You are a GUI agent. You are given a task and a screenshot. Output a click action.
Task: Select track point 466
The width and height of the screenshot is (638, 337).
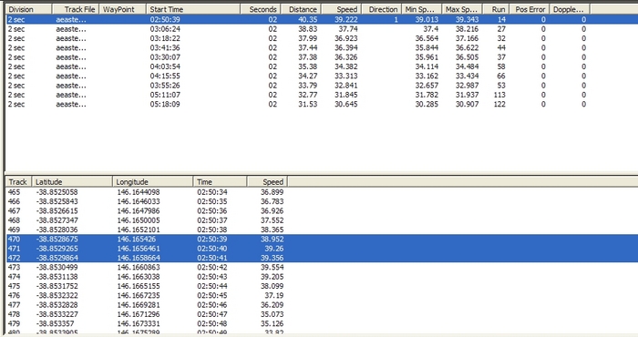coord(322,201)
